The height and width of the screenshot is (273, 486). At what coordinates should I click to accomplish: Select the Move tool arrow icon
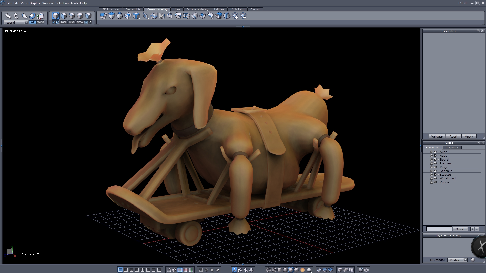pos(8,16)
